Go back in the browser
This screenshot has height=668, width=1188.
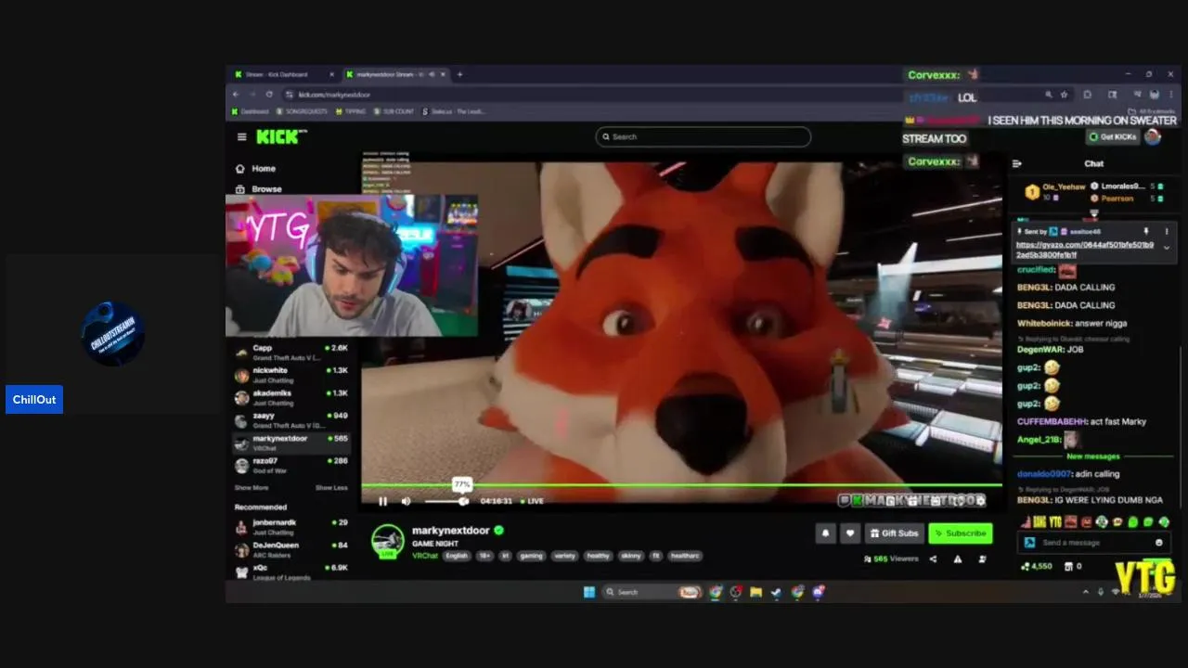point(236,95)
